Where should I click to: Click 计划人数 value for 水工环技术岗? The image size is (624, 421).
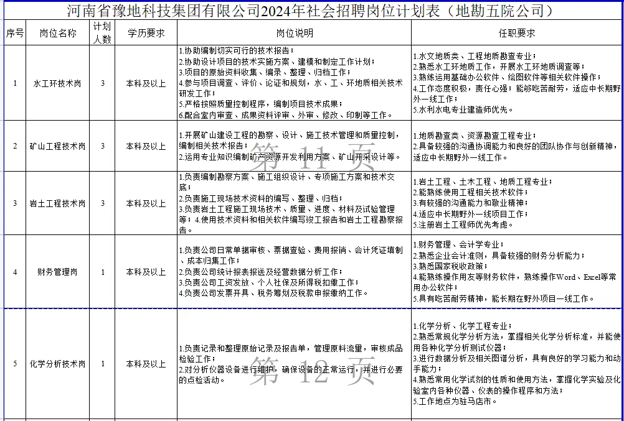pyautogui.click(x=102, y=83)
